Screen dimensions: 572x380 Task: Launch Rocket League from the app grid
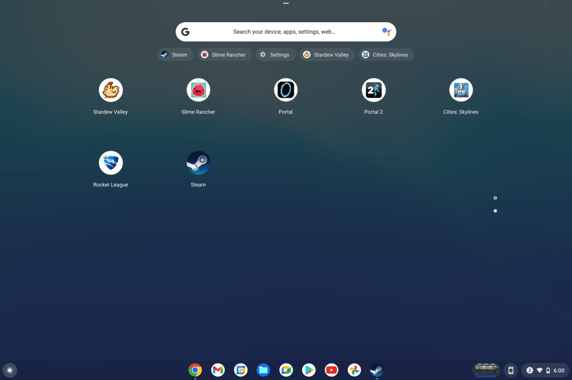click(110, 163)
